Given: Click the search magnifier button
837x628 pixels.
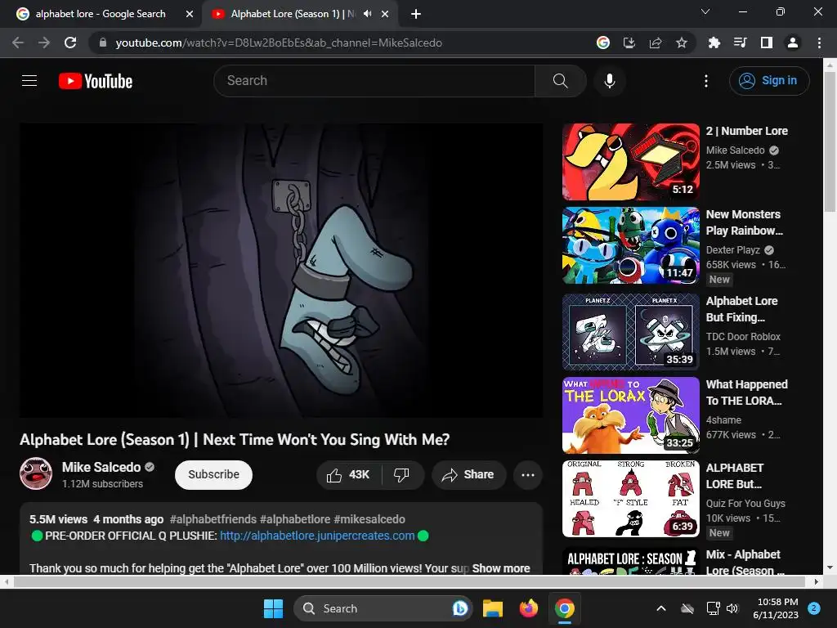Looking at the screenshot, I should coord(560,81).
